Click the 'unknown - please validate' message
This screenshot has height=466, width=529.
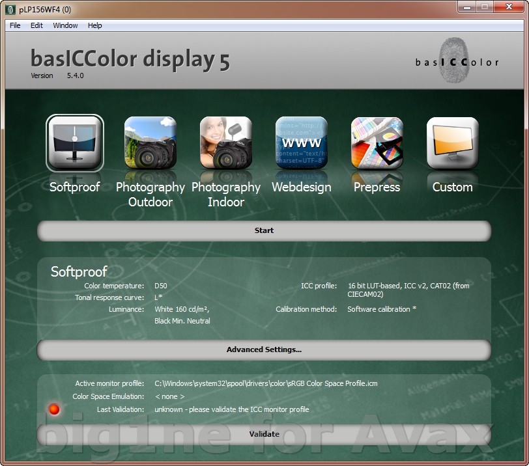click(x=232, y=409)
